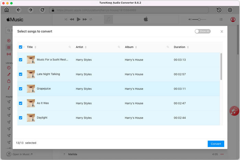Image resolution: width=240 pixels, height=160 pixels.
Task: Uncheck the Daylight song checkbox
Action: pos(21,118)
